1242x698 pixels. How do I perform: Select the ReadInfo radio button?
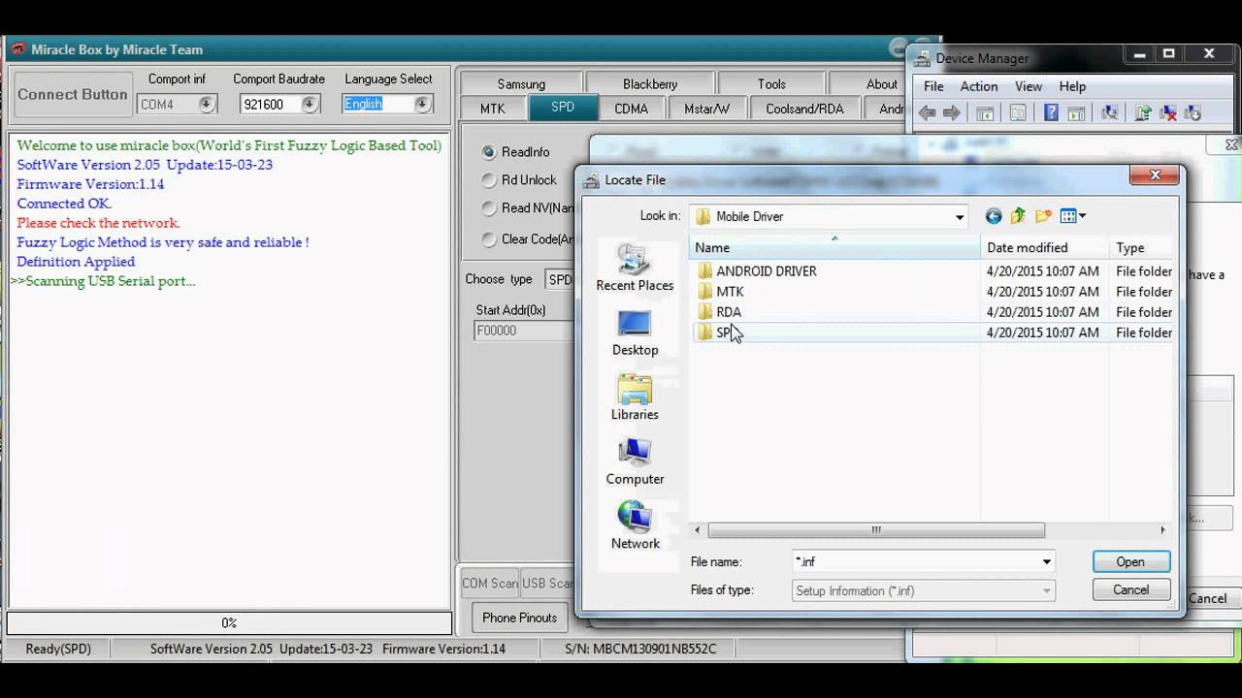[489, 152]
